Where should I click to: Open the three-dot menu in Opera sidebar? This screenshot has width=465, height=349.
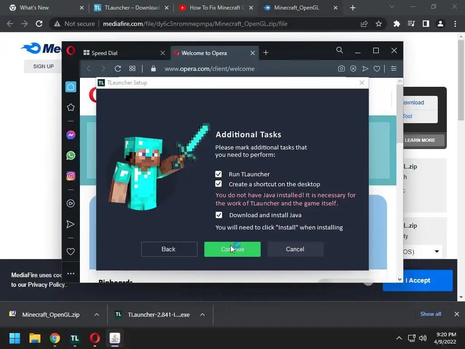(x=70, y=273)
